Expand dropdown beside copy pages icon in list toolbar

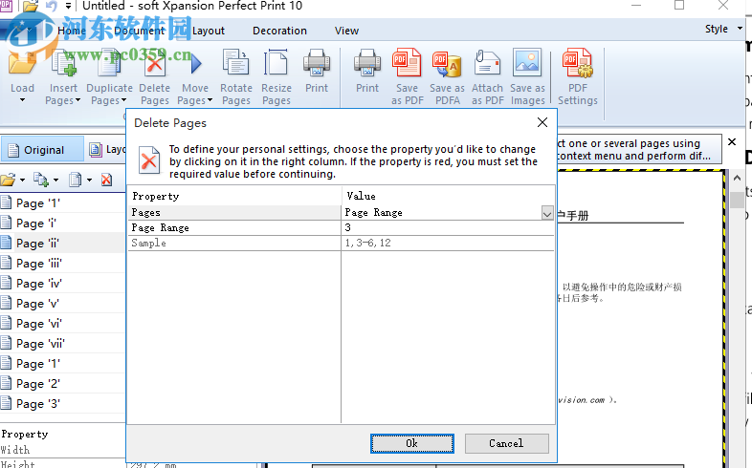[55, 181]
